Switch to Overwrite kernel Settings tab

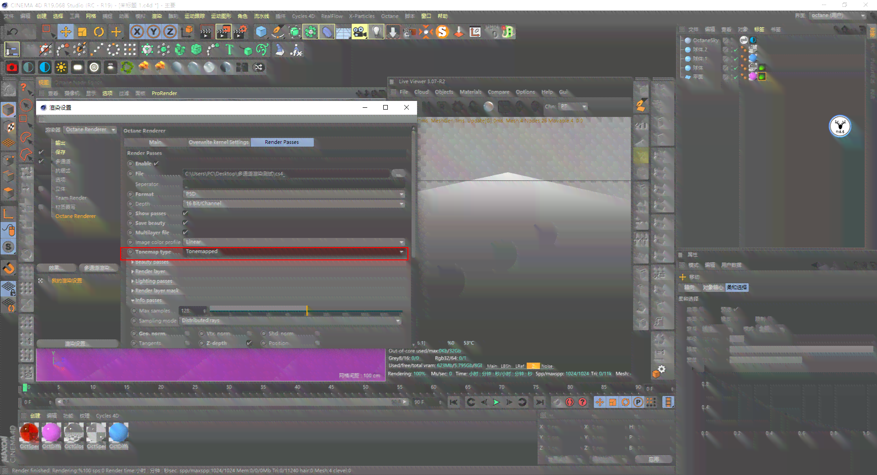click(x=219, y=142)
